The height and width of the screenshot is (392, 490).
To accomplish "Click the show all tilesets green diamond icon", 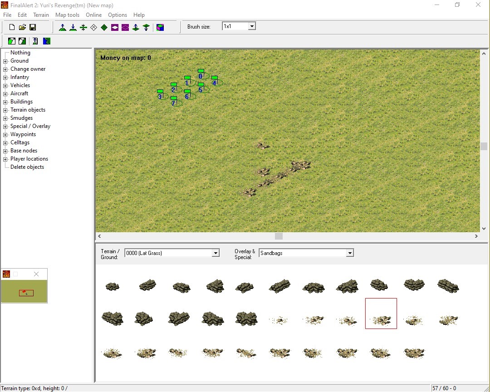I will (x=104, y=28).
